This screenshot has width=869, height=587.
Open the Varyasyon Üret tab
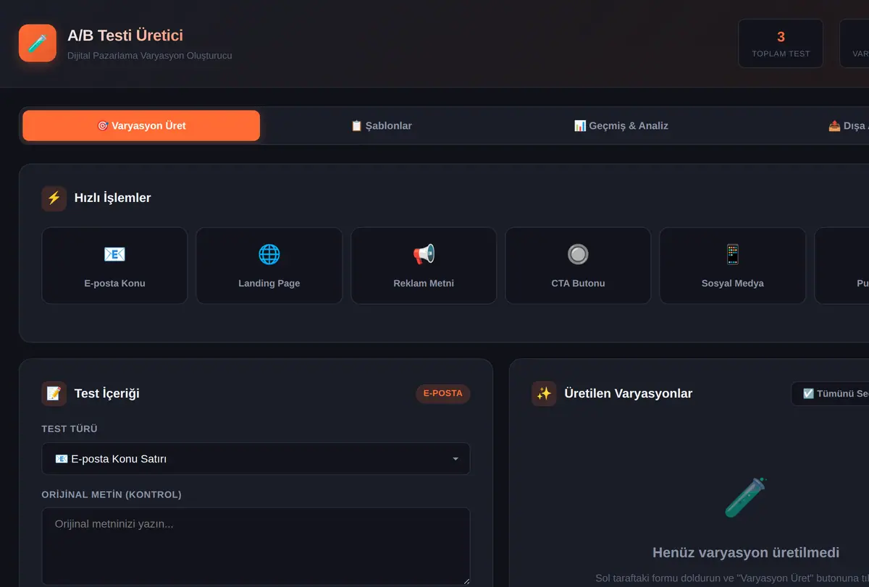pyautogui.click(x=141, y=126)
